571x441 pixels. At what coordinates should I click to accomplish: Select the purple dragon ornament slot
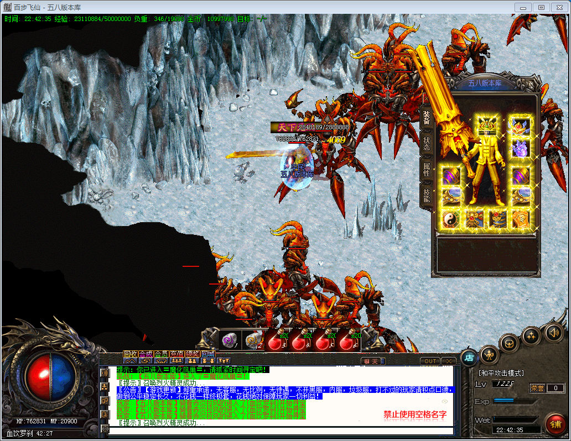coord(521,149)
